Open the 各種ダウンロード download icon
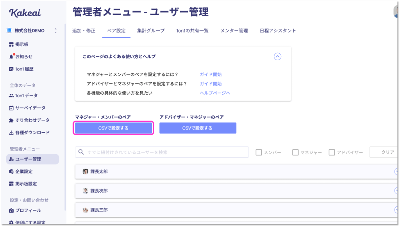 pyautogui.click(x=11, y=132)
